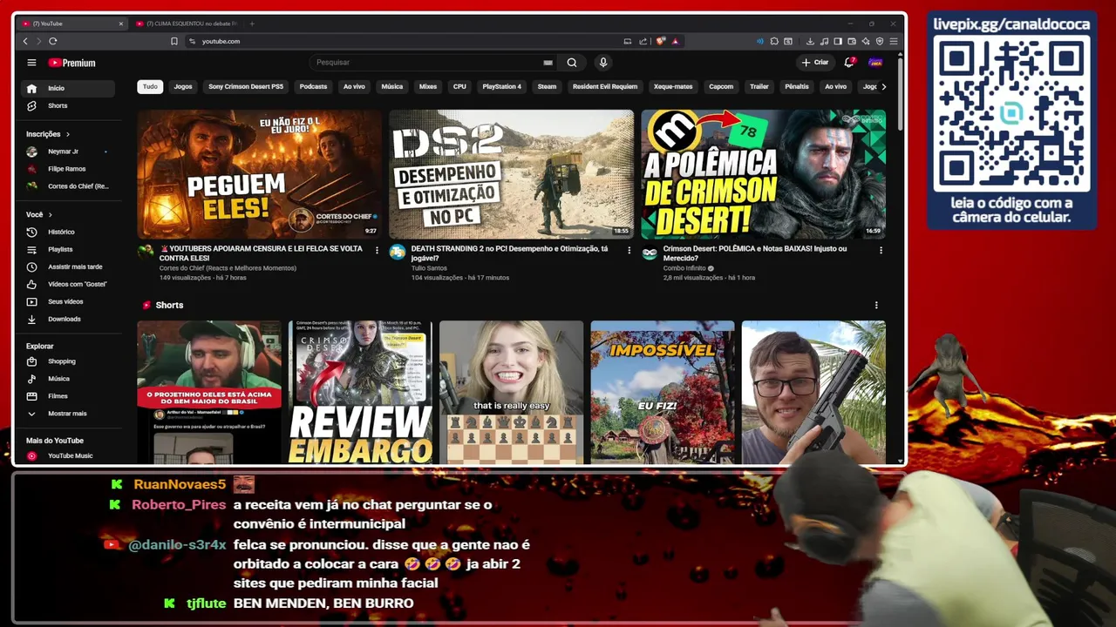Click the YouTube Premium logo

71,63
